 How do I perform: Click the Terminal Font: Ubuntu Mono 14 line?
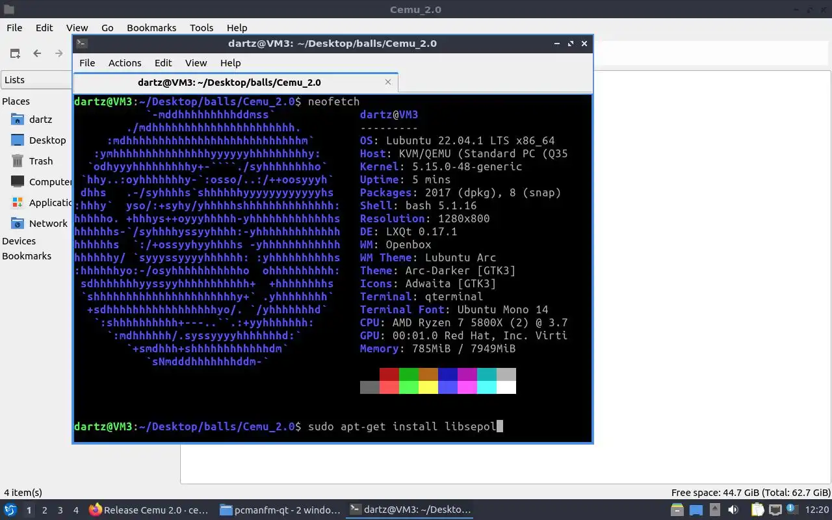click(454, 309)
